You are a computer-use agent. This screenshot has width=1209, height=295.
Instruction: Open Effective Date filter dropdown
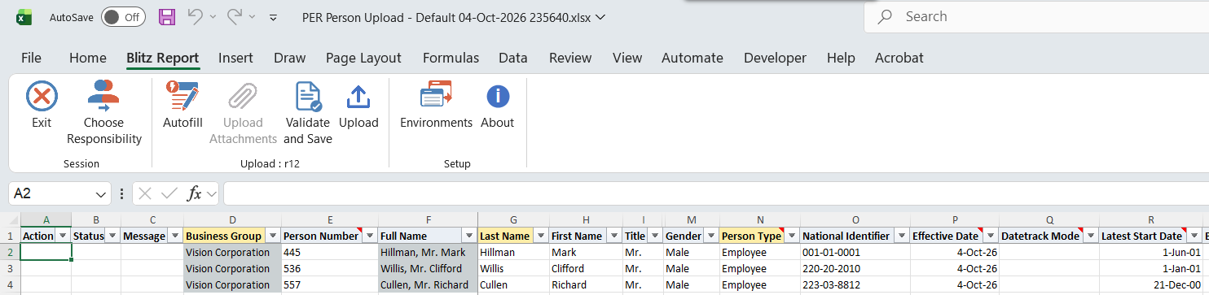pyautogui.click(x=990, y=236)
